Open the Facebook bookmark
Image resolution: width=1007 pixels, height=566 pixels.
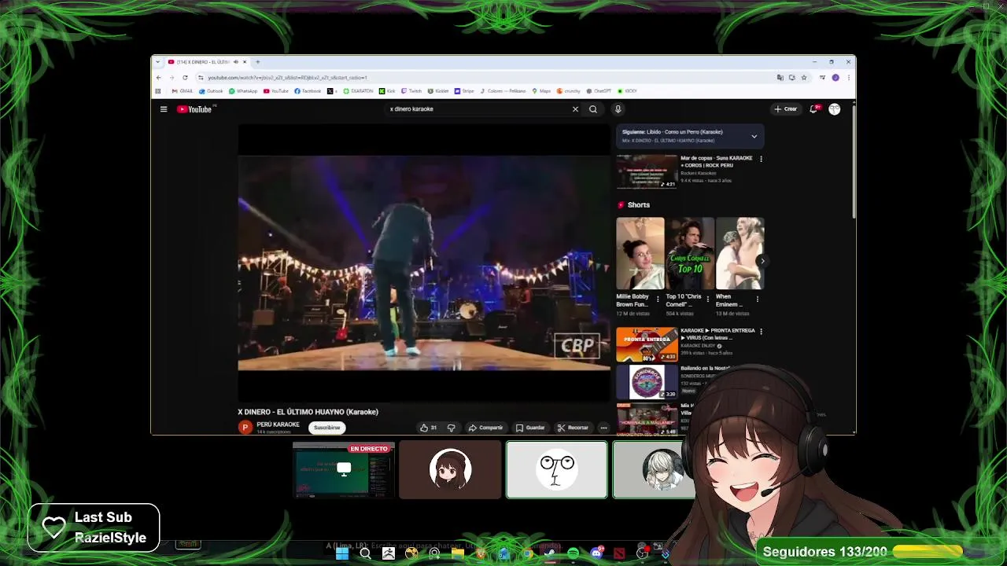(308, 91)
